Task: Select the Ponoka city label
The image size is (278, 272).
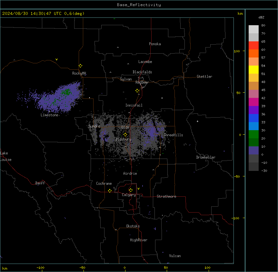Action: (x=155, y=44)
